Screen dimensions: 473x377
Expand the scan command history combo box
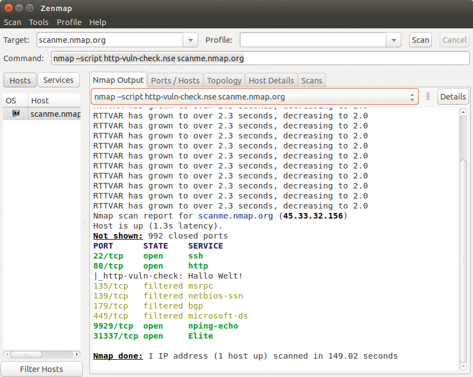click(x=413, y=96)
